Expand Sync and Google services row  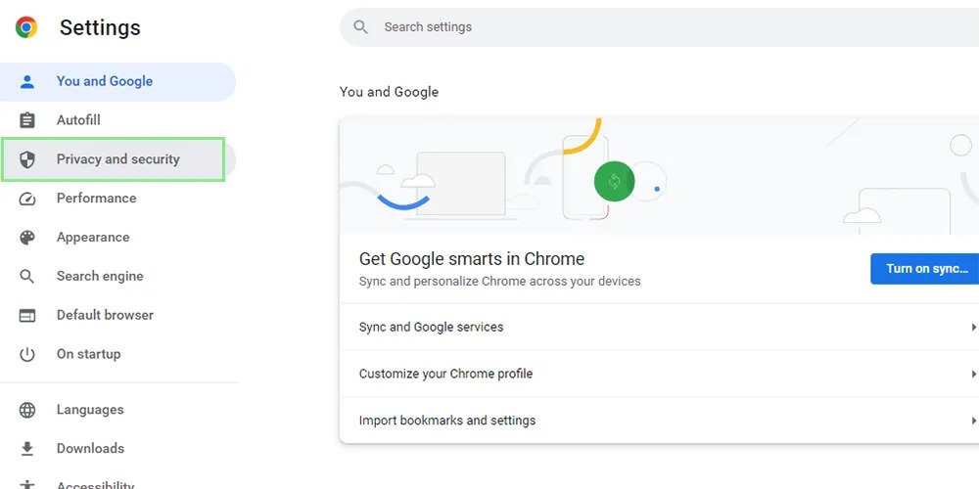pyautogui.click(x=656, y=327)
